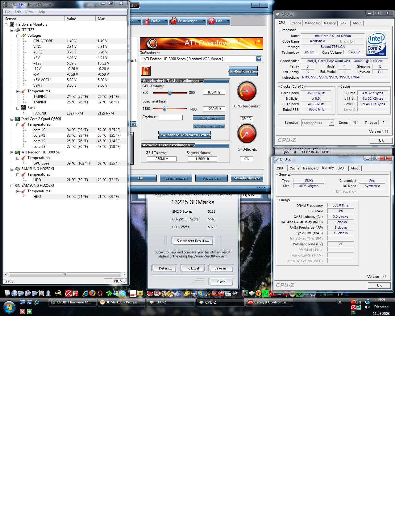Open the Windows Start orb
Screen dimensions: 395x505
[x=9, y=307]
